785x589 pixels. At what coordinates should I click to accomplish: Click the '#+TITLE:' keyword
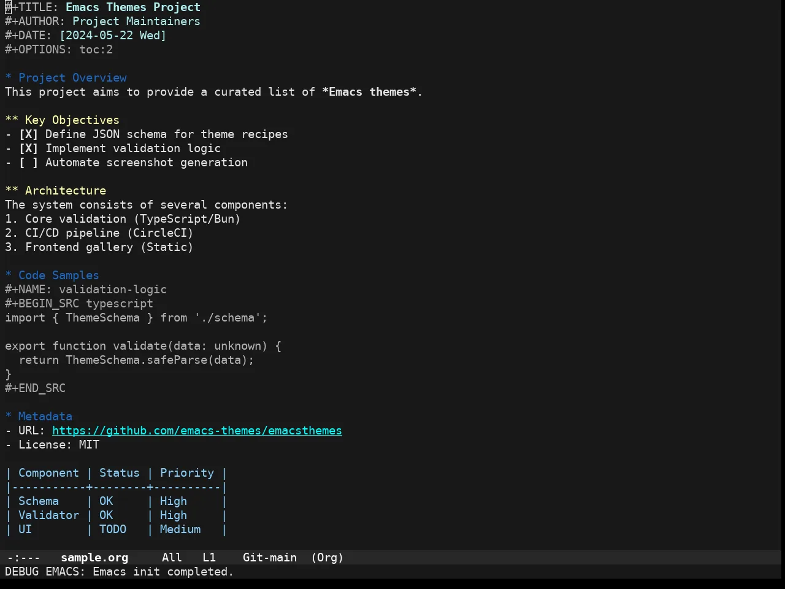[32, 7]
